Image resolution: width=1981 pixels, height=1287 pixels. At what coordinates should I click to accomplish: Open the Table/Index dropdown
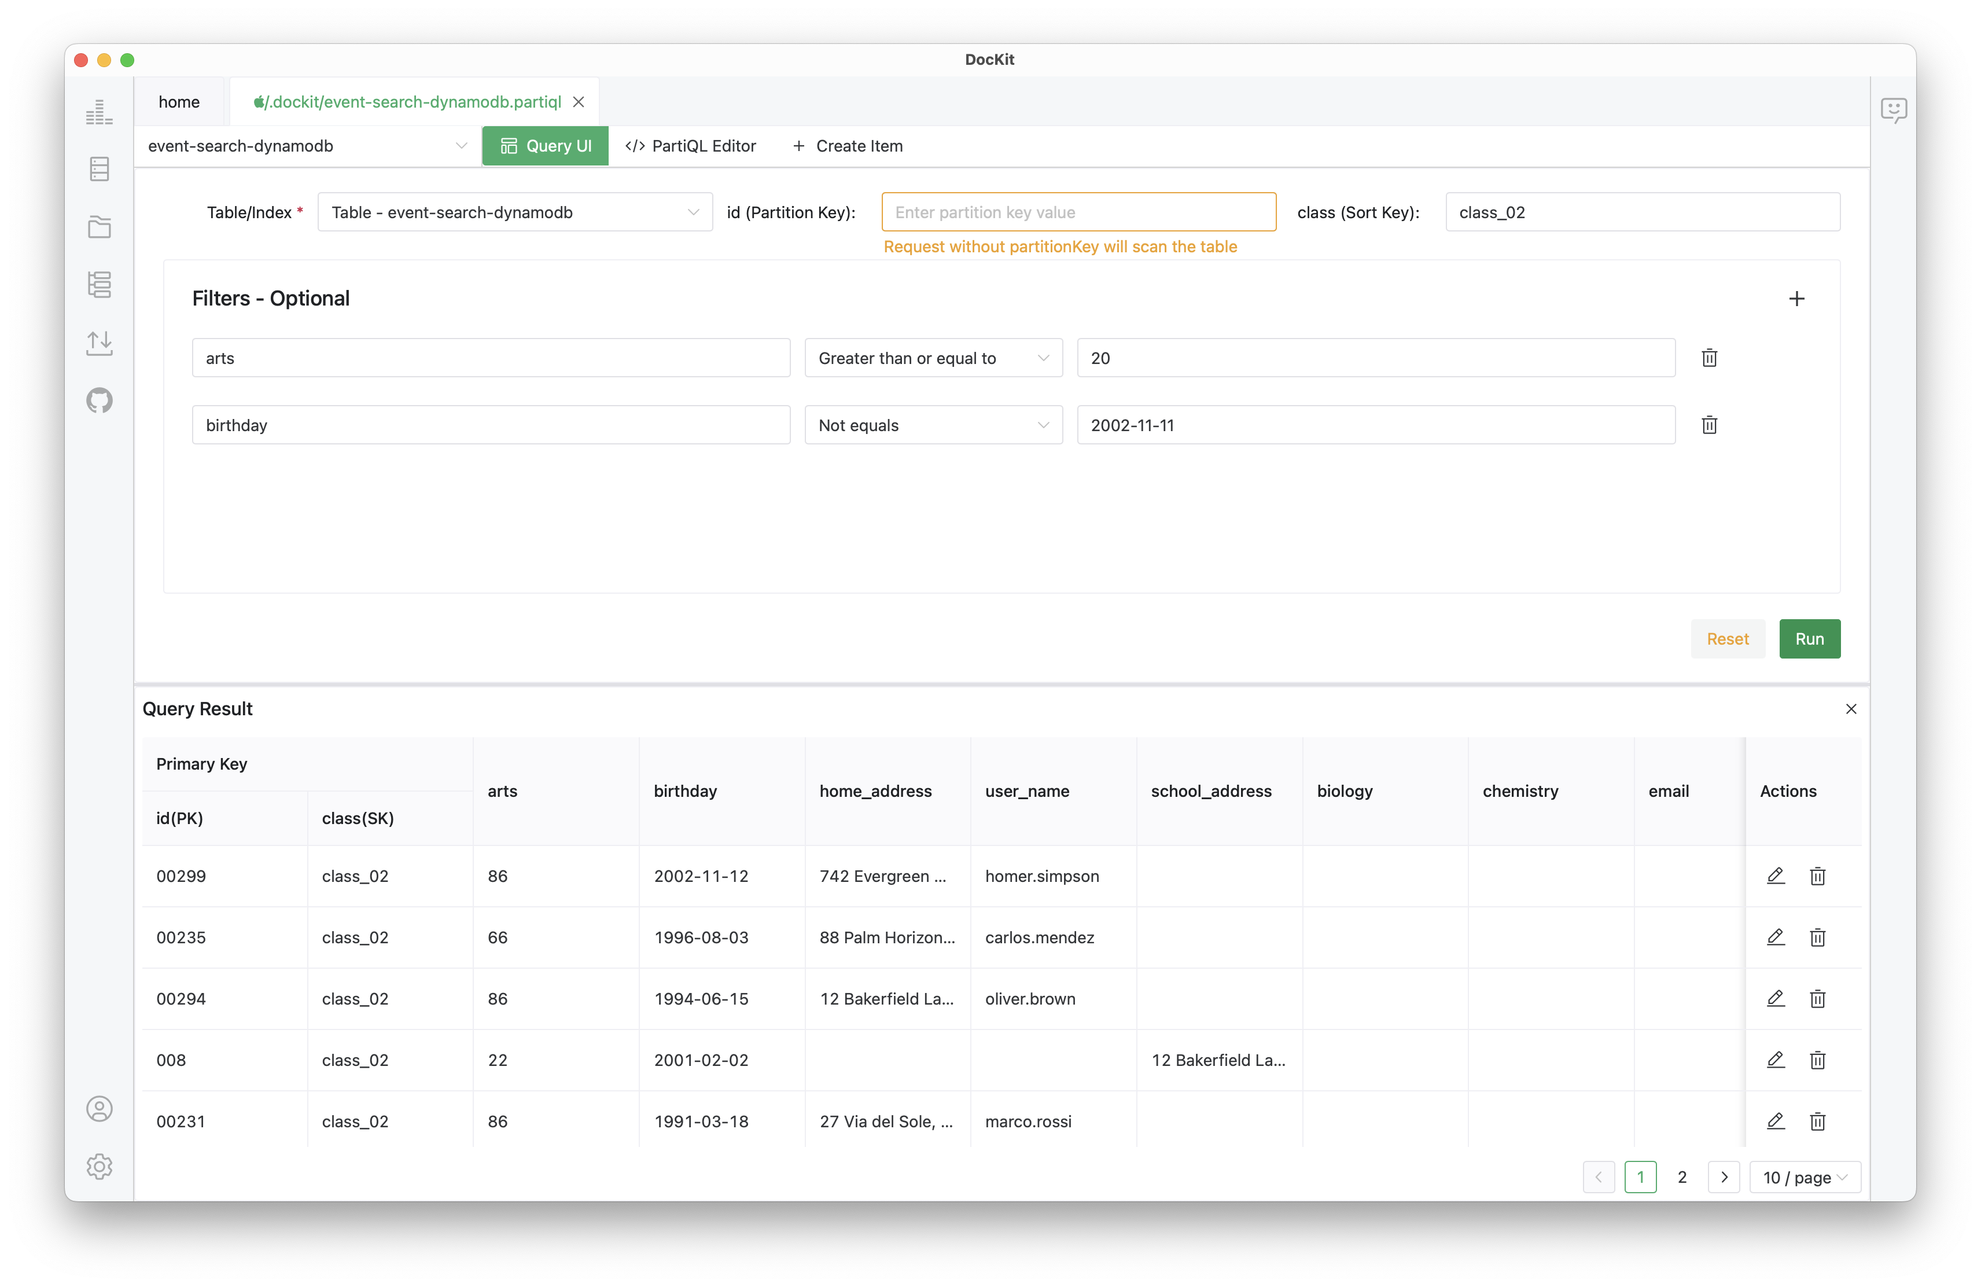click(x=514, y=211)
